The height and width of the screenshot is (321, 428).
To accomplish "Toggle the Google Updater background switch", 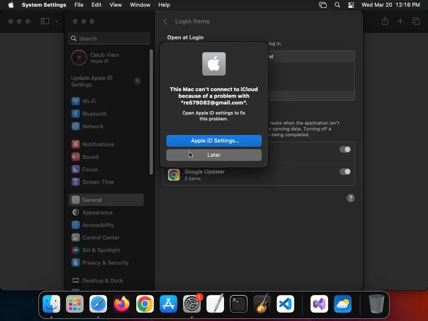I will coord(345,171).
